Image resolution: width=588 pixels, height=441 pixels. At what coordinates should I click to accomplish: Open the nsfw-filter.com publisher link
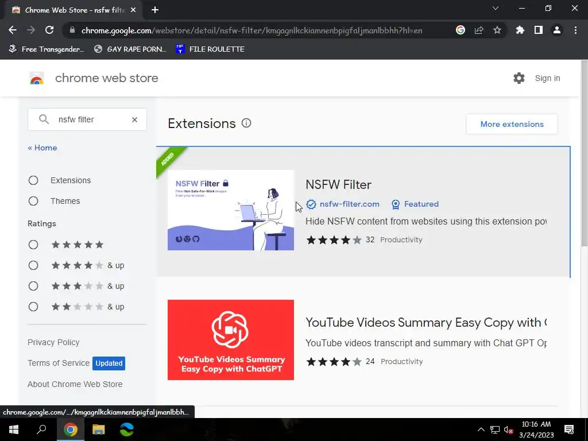click(350, 204)
